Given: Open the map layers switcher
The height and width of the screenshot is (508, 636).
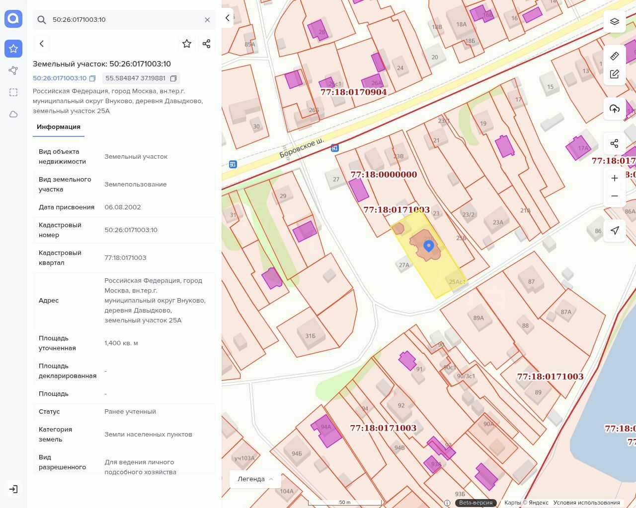Looking at the screenshot, I should pyautogui.click(x=615, y=21).
